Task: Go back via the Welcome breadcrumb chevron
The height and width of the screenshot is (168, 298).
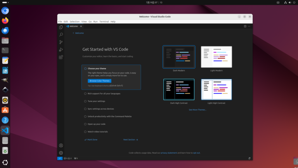Action: [x=73, y=33]
